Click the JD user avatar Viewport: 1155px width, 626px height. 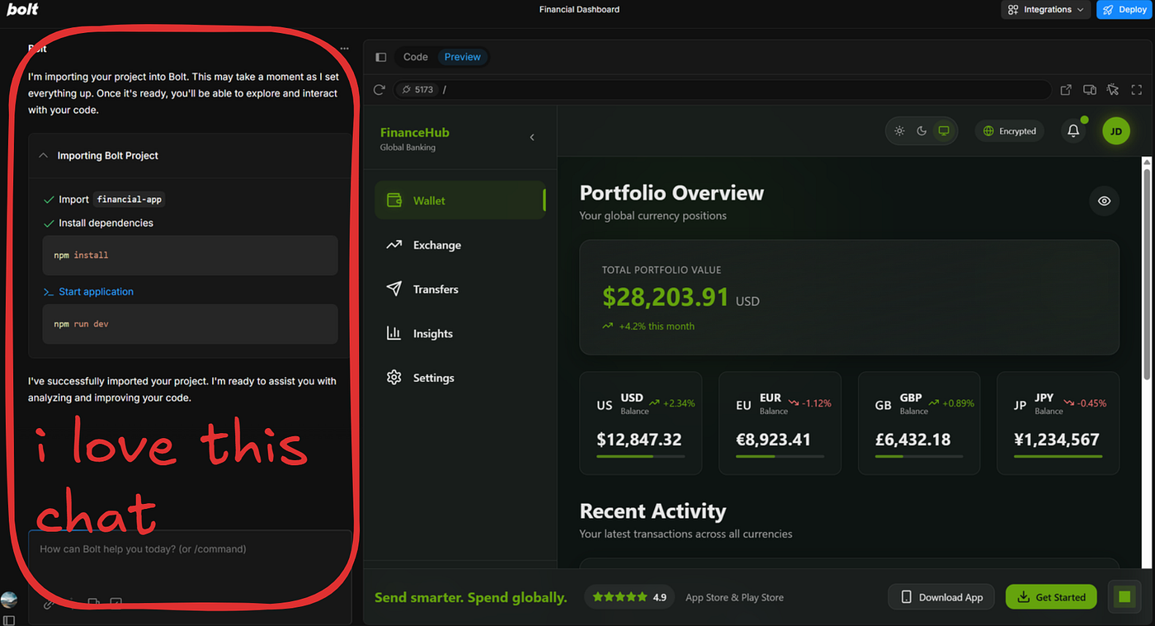click(1116, 130)
